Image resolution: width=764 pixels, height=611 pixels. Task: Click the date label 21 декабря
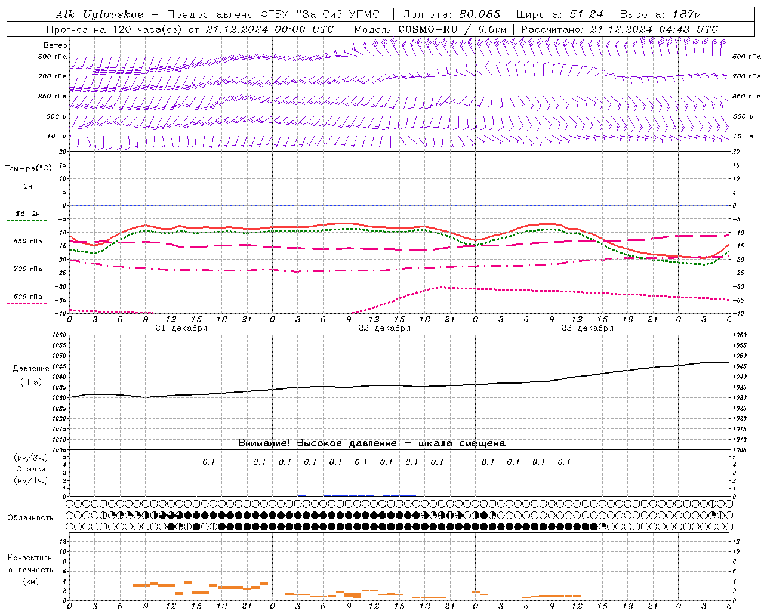(181, 328)
